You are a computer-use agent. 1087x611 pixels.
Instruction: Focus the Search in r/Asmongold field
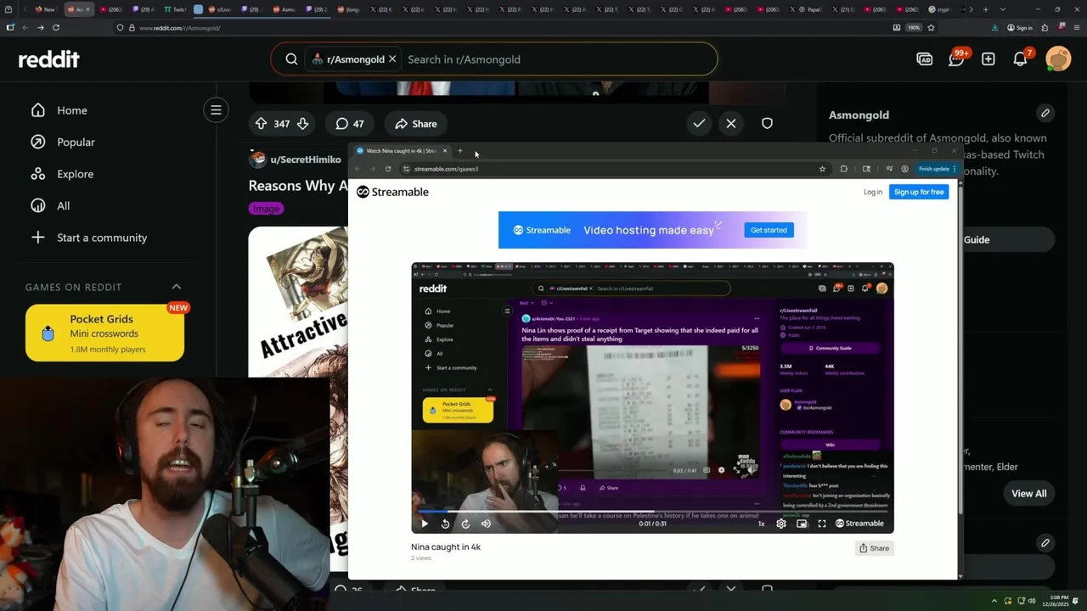point(556,59)
